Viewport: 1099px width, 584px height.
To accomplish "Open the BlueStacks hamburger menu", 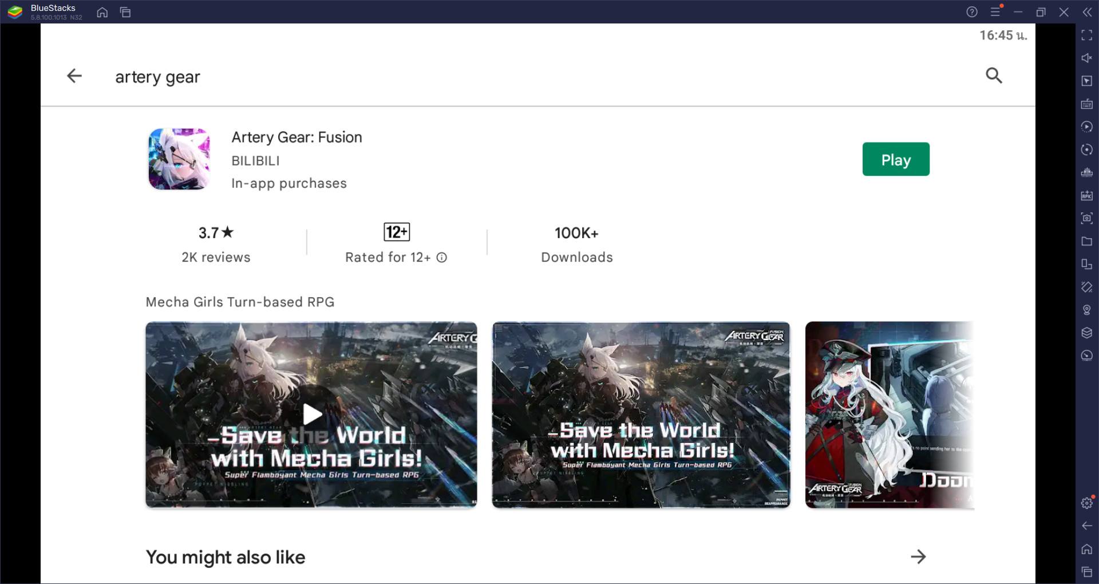I will point(995,12).
